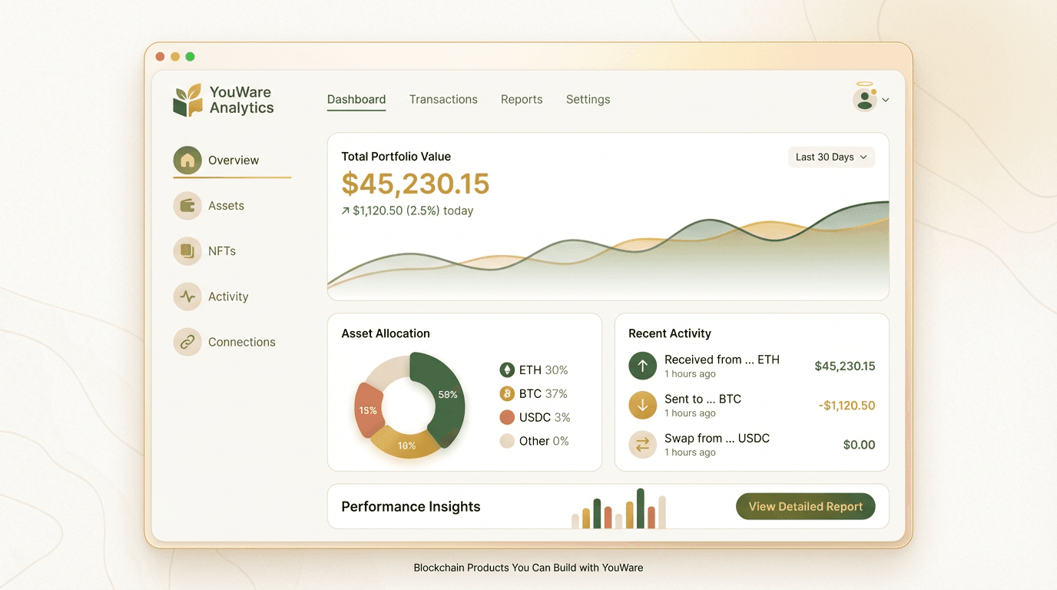
Task: Open the Settings tab
Action: (588, 100)
